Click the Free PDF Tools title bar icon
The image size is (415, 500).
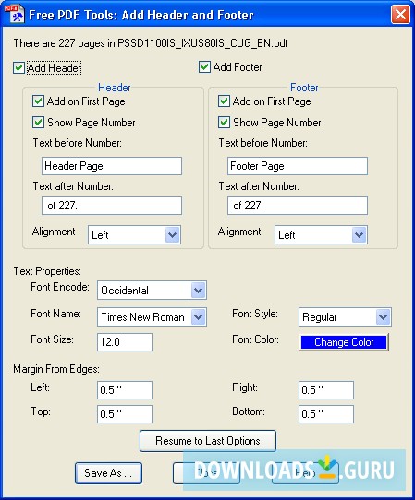(15, 15)
